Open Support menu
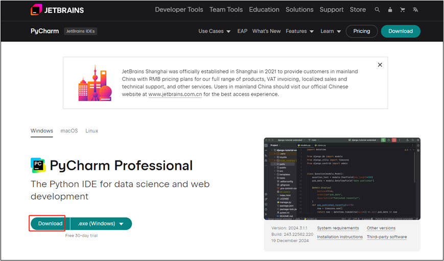Screen dimensions: 444x261 332,10
